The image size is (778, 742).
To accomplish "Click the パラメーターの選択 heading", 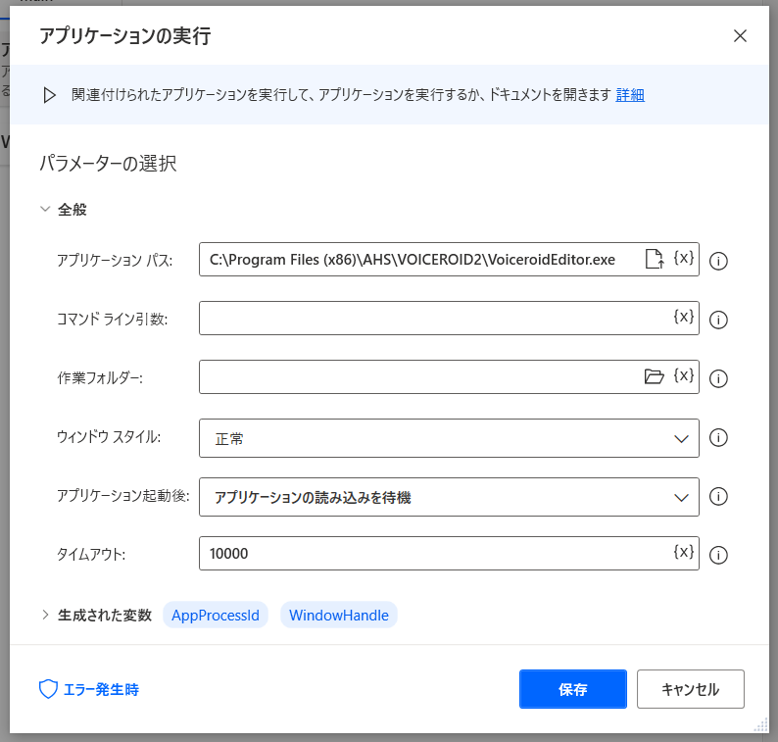I will [x=108, y=164].
